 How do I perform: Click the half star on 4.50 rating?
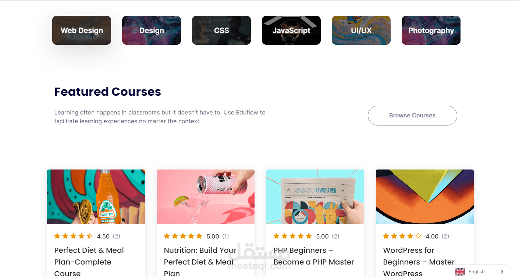pos(89,236)
